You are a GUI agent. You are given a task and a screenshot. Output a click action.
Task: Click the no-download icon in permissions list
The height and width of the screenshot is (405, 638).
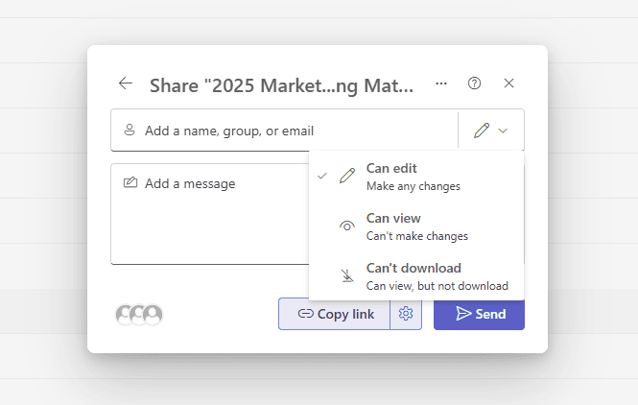pos(347,276)
